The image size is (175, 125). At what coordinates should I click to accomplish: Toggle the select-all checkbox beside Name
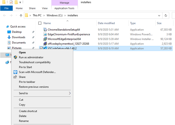(x=40, y=23)
